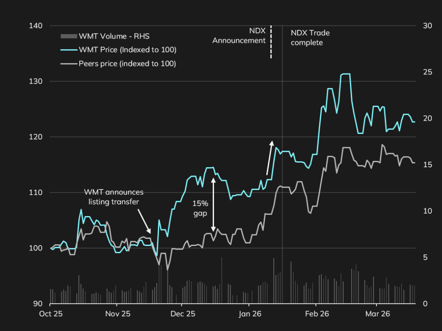Select the Mar 26 axis label
The image size is (442, 331).
(377, 314)
